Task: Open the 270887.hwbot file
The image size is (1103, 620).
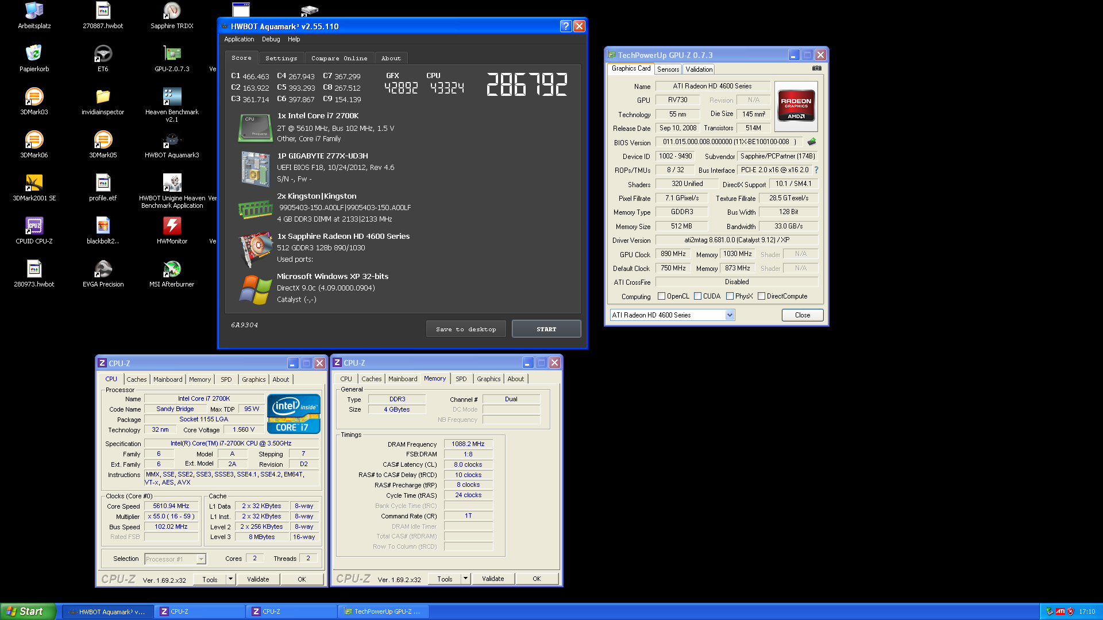Action: click(103, 15)
